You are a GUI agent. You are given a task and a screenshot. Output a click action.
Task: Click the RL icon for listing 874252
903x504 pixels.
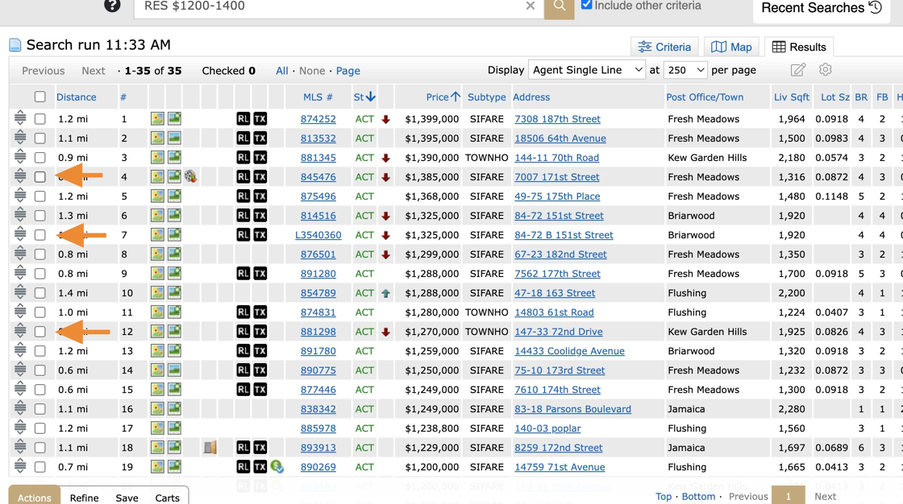[243, 119]
